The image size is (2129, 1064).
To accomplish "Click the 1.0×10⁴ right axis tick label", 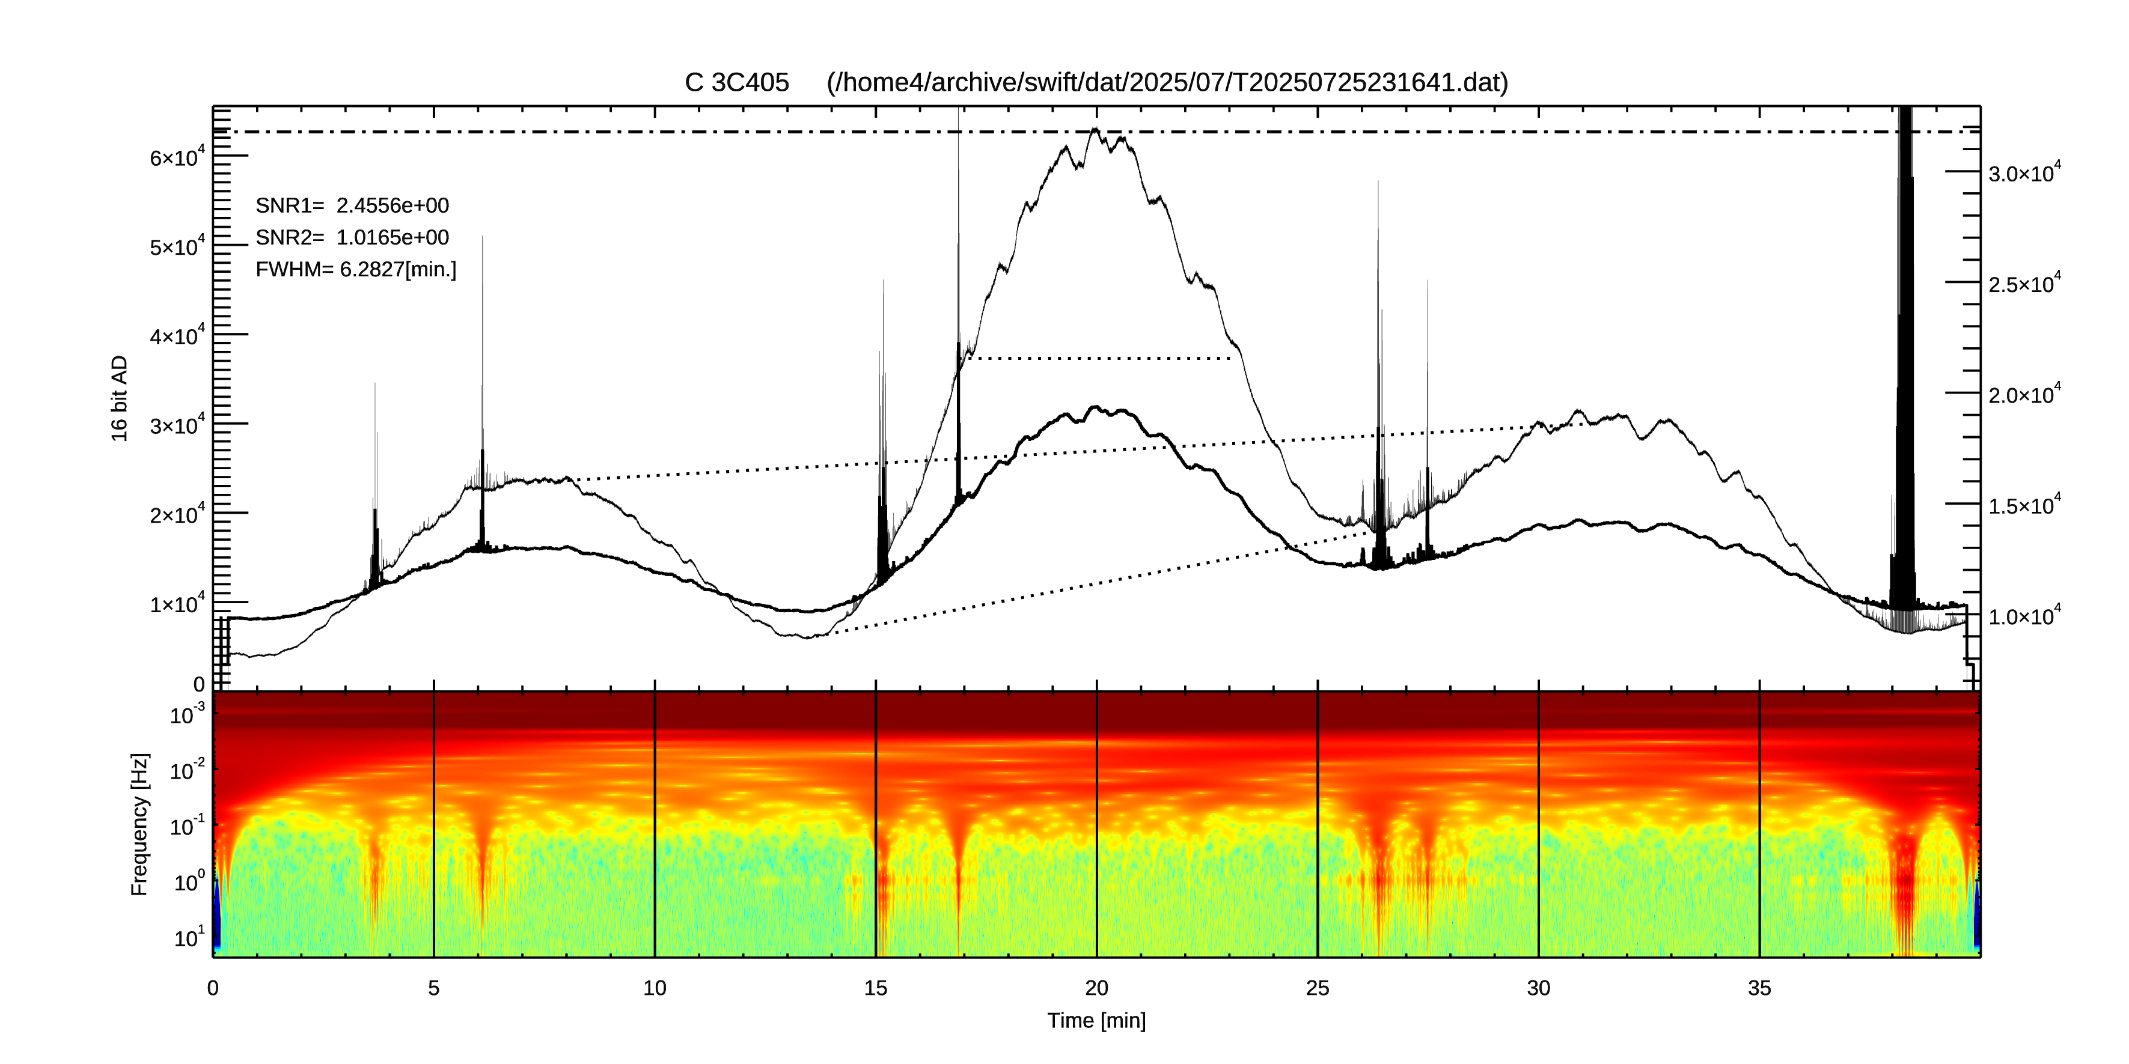I will tap(2025, 615).
